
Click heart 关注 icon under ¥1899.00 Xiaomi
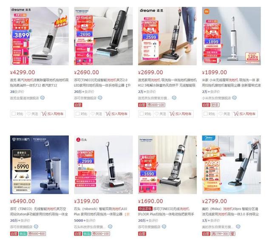pyautogui.click(x=221, y=114)
